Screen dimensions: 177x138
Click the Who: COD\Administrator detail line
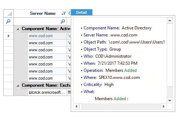click(106, 56)
